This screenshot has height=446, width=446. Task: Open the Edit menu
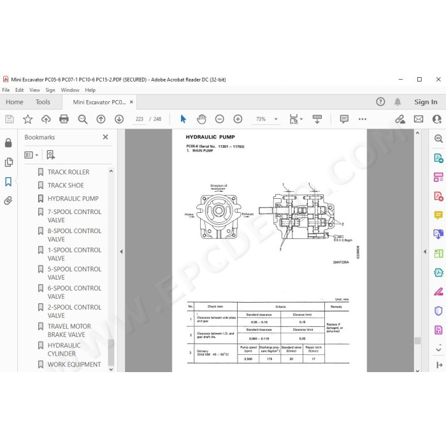pyautogui.click(x=19, y=90)
